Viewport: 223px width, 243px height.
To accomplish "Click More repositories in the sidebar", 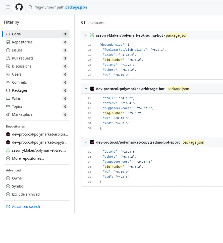I will [x=28, y=158].
